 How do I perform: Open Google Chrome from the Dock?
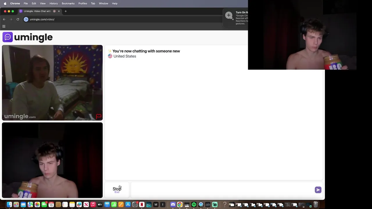click(180, 205)
